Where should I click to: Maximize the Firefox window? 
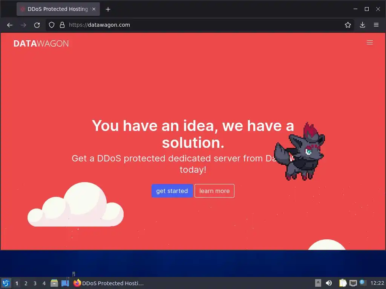pos(366,9)
